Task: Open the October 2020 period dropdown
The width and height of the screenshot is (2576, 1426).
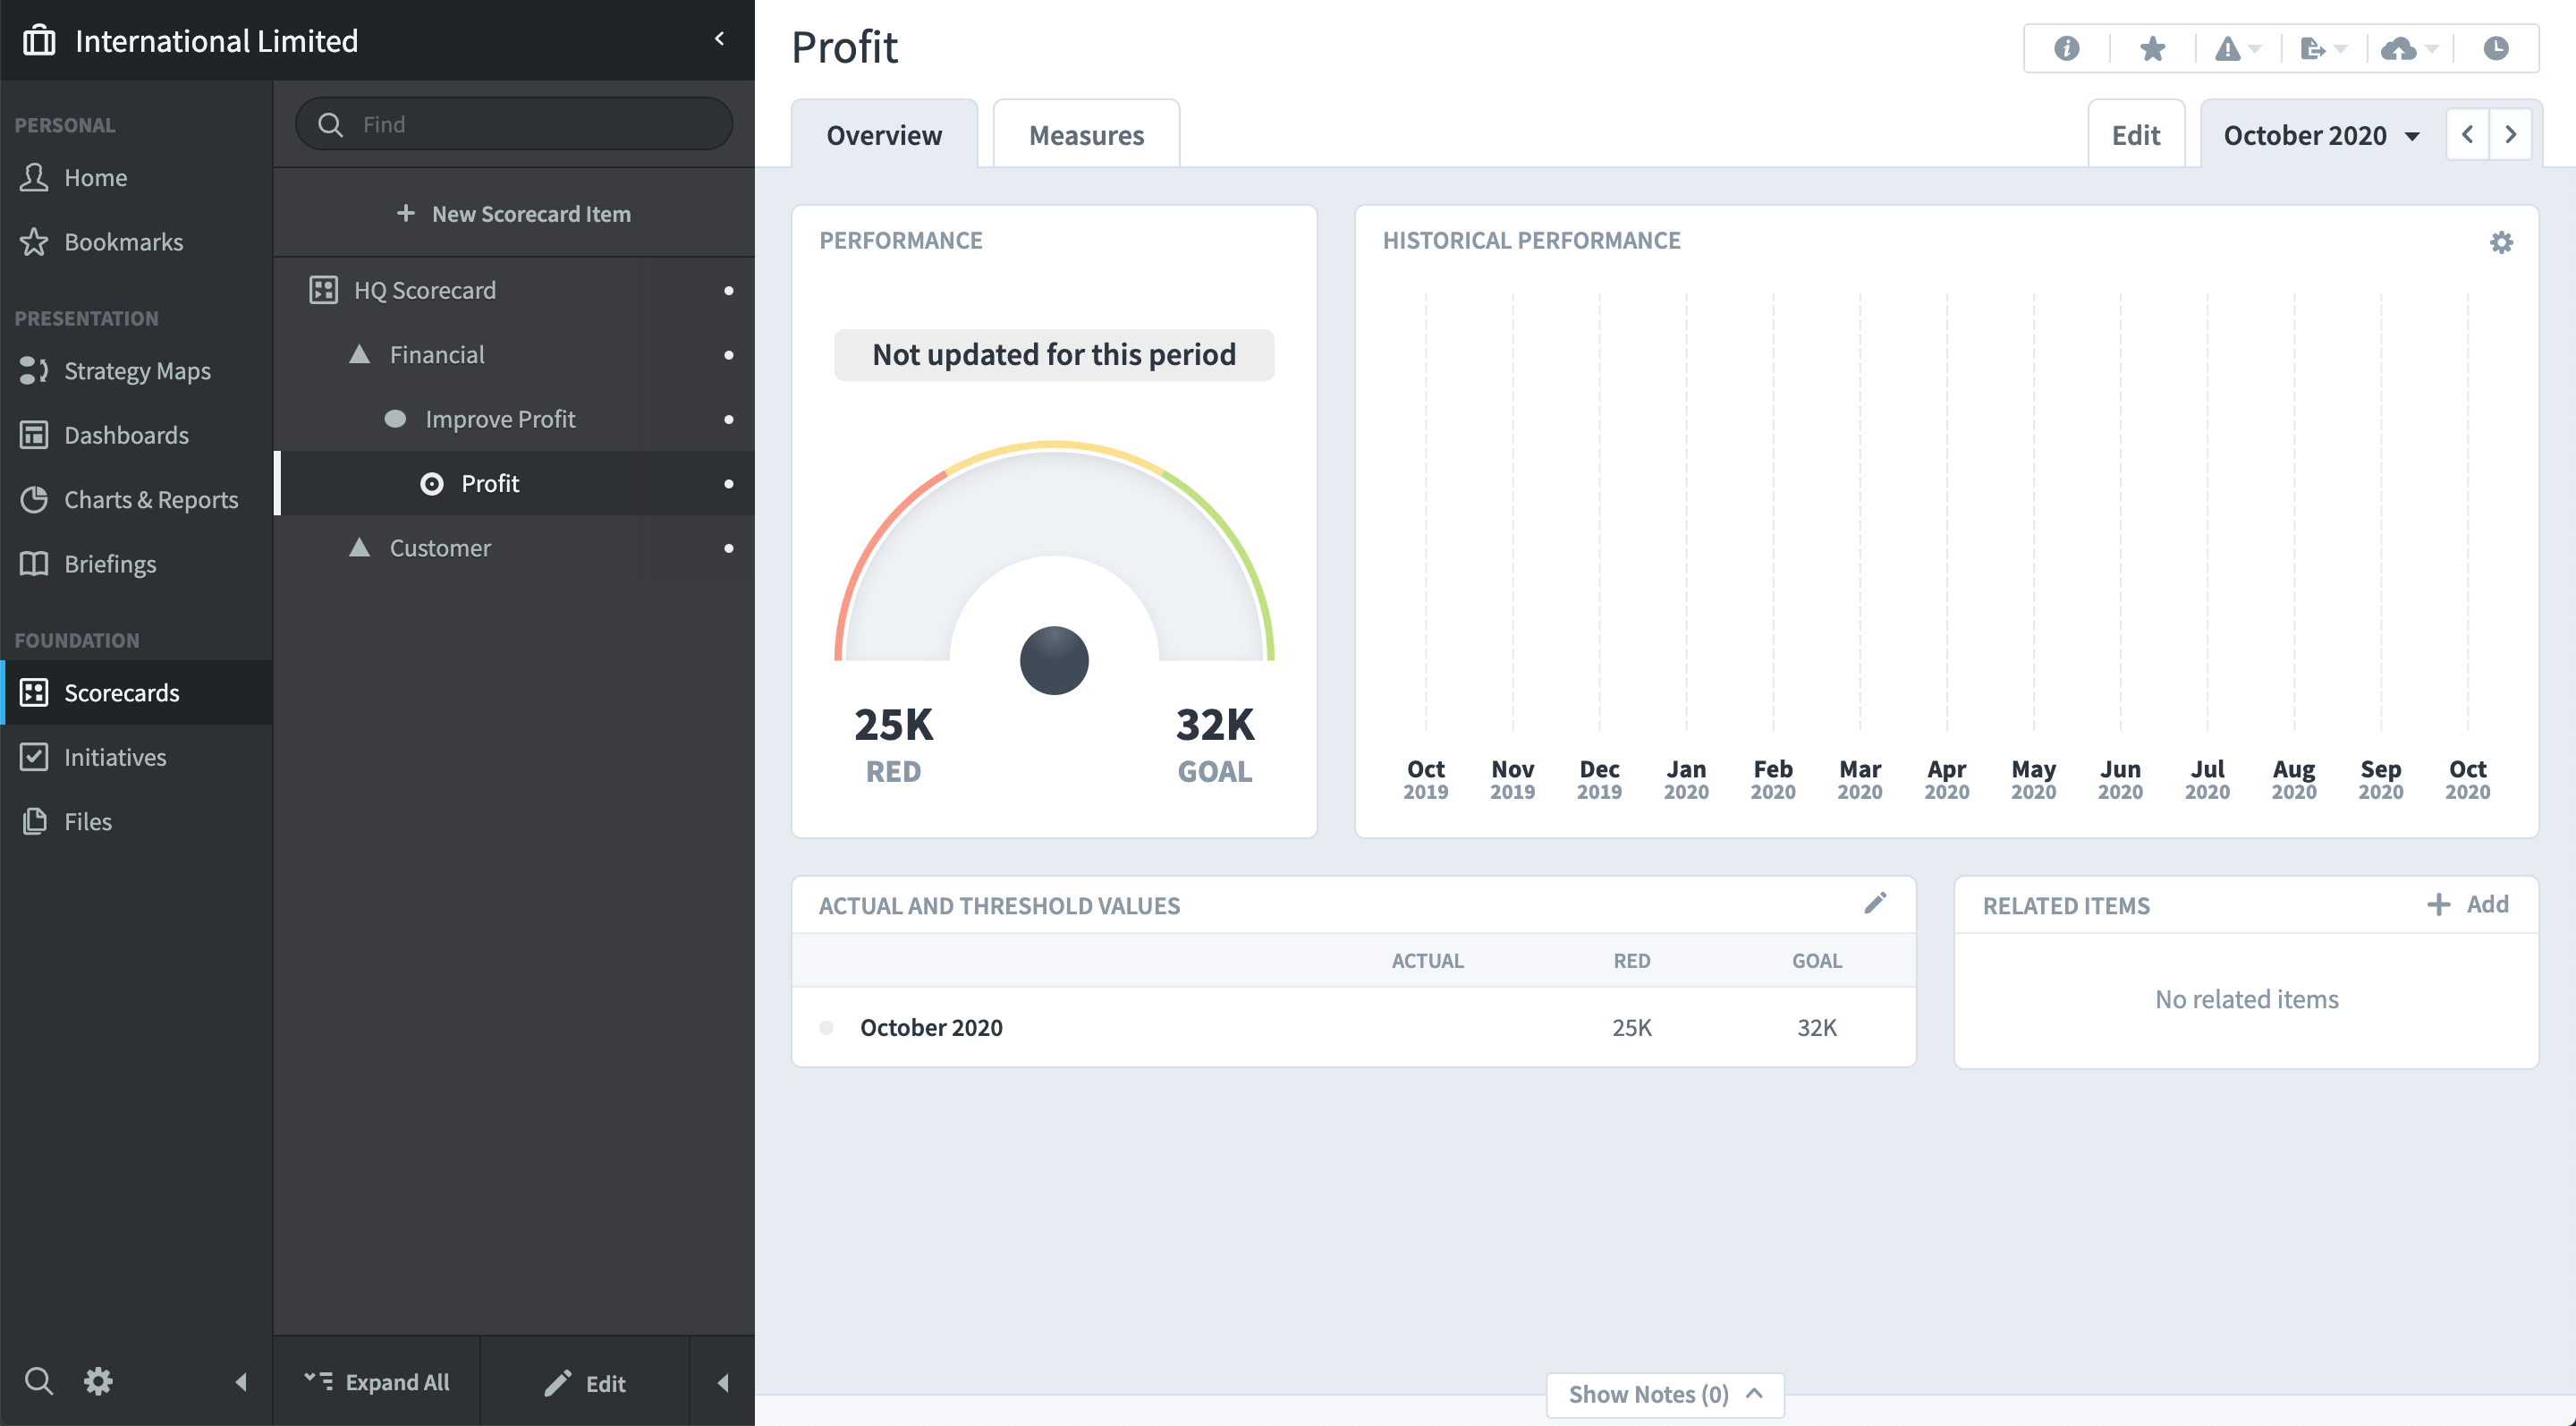Action: tap(2320, 134)
